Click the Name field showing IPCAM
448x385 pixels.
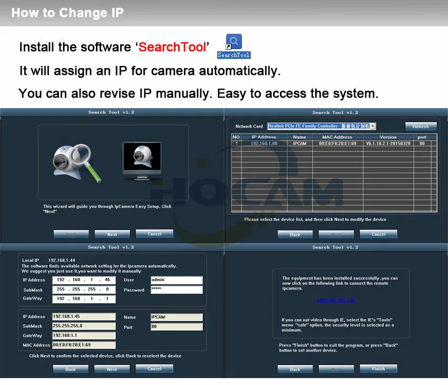[x=177, y=317]
